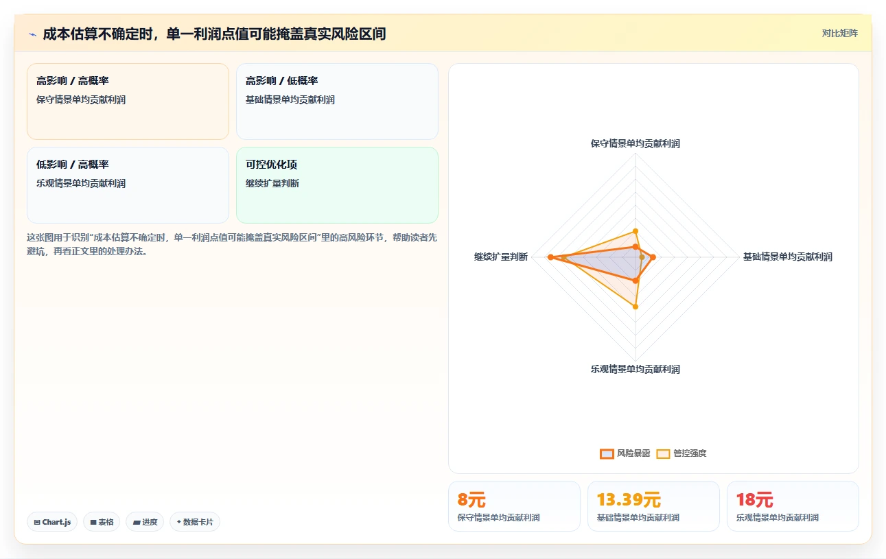Click 继续扩量判断 text in green card
The image size is (886, 559).
click(272, 183)
